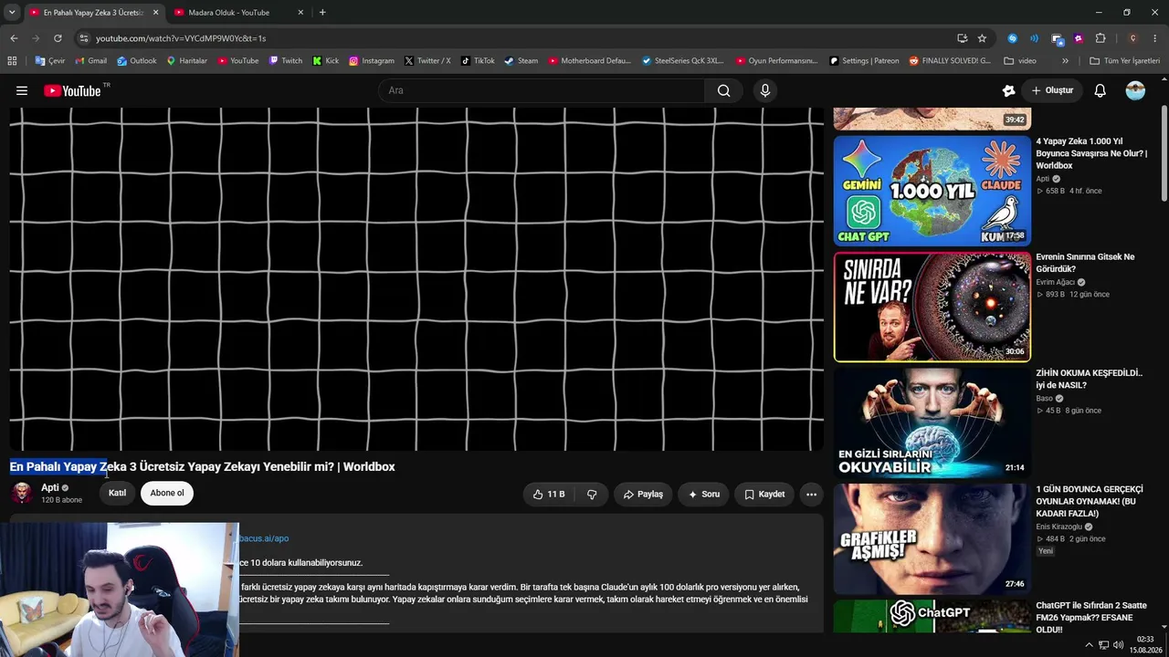Click the Abone ol subscribe button
The image size is (1169, 657).
[x=167, y=494]
